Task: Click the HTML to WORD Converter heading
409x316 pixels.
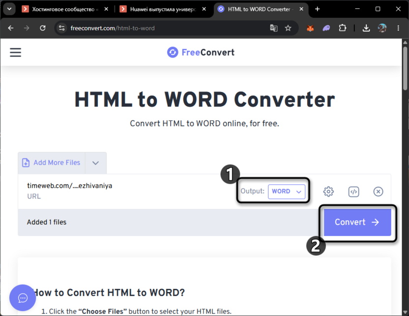Action: coord(204,99)
